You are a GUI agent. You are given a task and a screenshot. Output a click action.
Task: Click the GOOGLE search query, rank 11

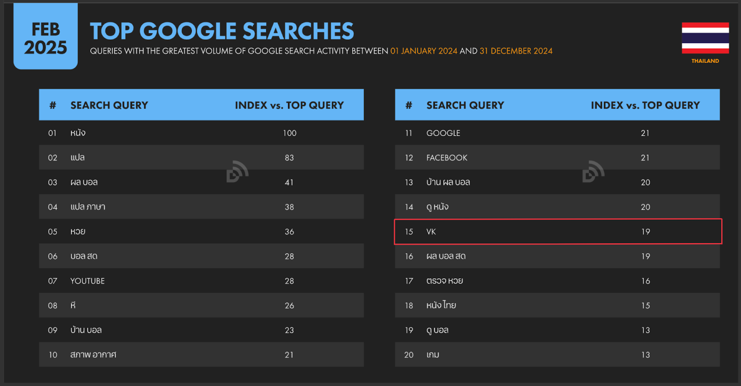pyautogui.click(x=443, y=133)
